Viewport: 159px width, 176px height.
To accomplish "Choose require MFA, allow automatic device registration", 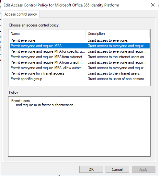I will tap(80, 68).
